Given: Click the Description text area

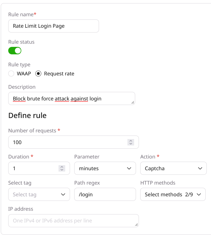Looking at the screenshot, I should (71, 99).
